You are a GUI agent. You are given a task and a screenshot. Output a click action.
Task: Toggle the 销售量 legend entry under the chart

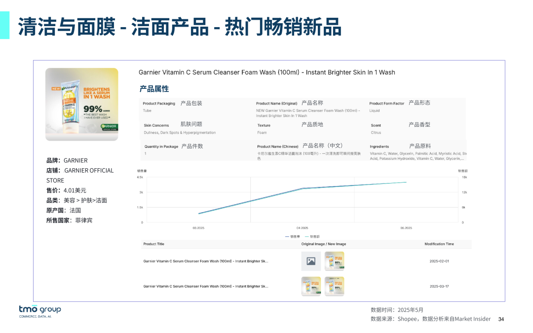pyautogui.click(x=293, y=236)
